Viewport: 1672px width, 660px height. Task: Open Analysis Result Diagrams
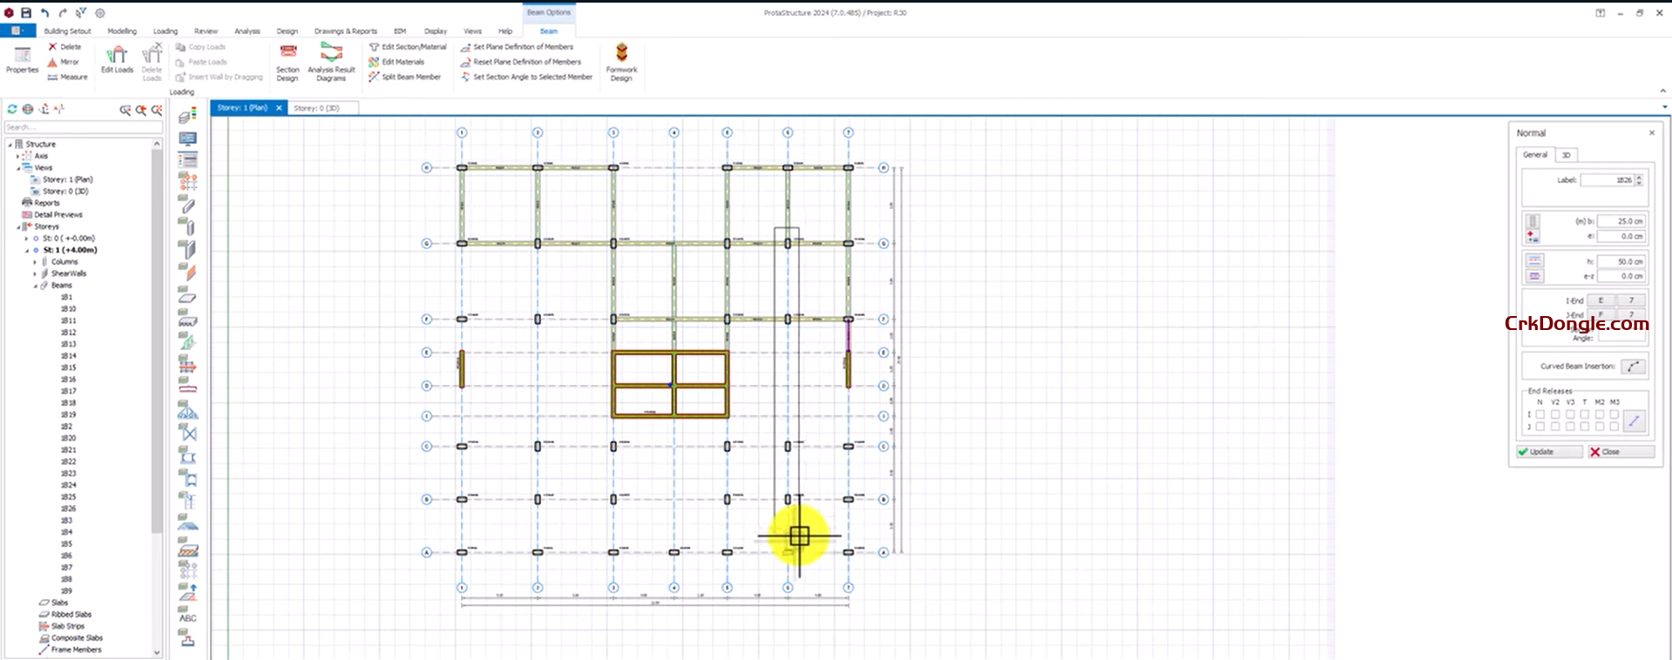coord(331,62)
